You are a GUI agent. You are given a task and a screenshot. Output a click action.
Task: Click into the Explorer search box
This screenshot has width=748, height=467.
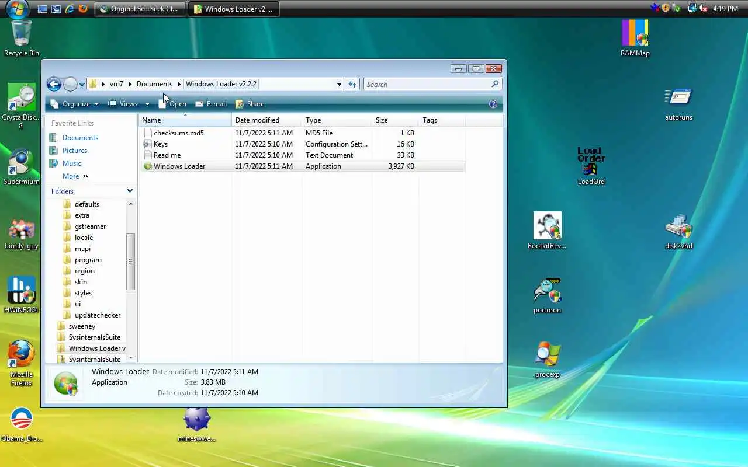428,84
